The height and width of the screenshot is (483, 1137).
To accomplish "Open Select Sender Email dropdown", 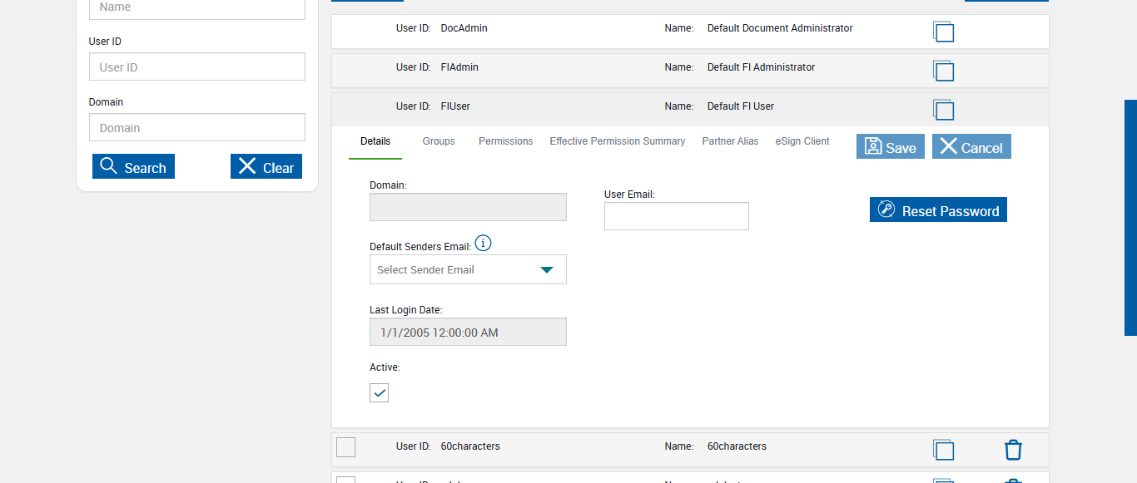I will click(468, 269).
